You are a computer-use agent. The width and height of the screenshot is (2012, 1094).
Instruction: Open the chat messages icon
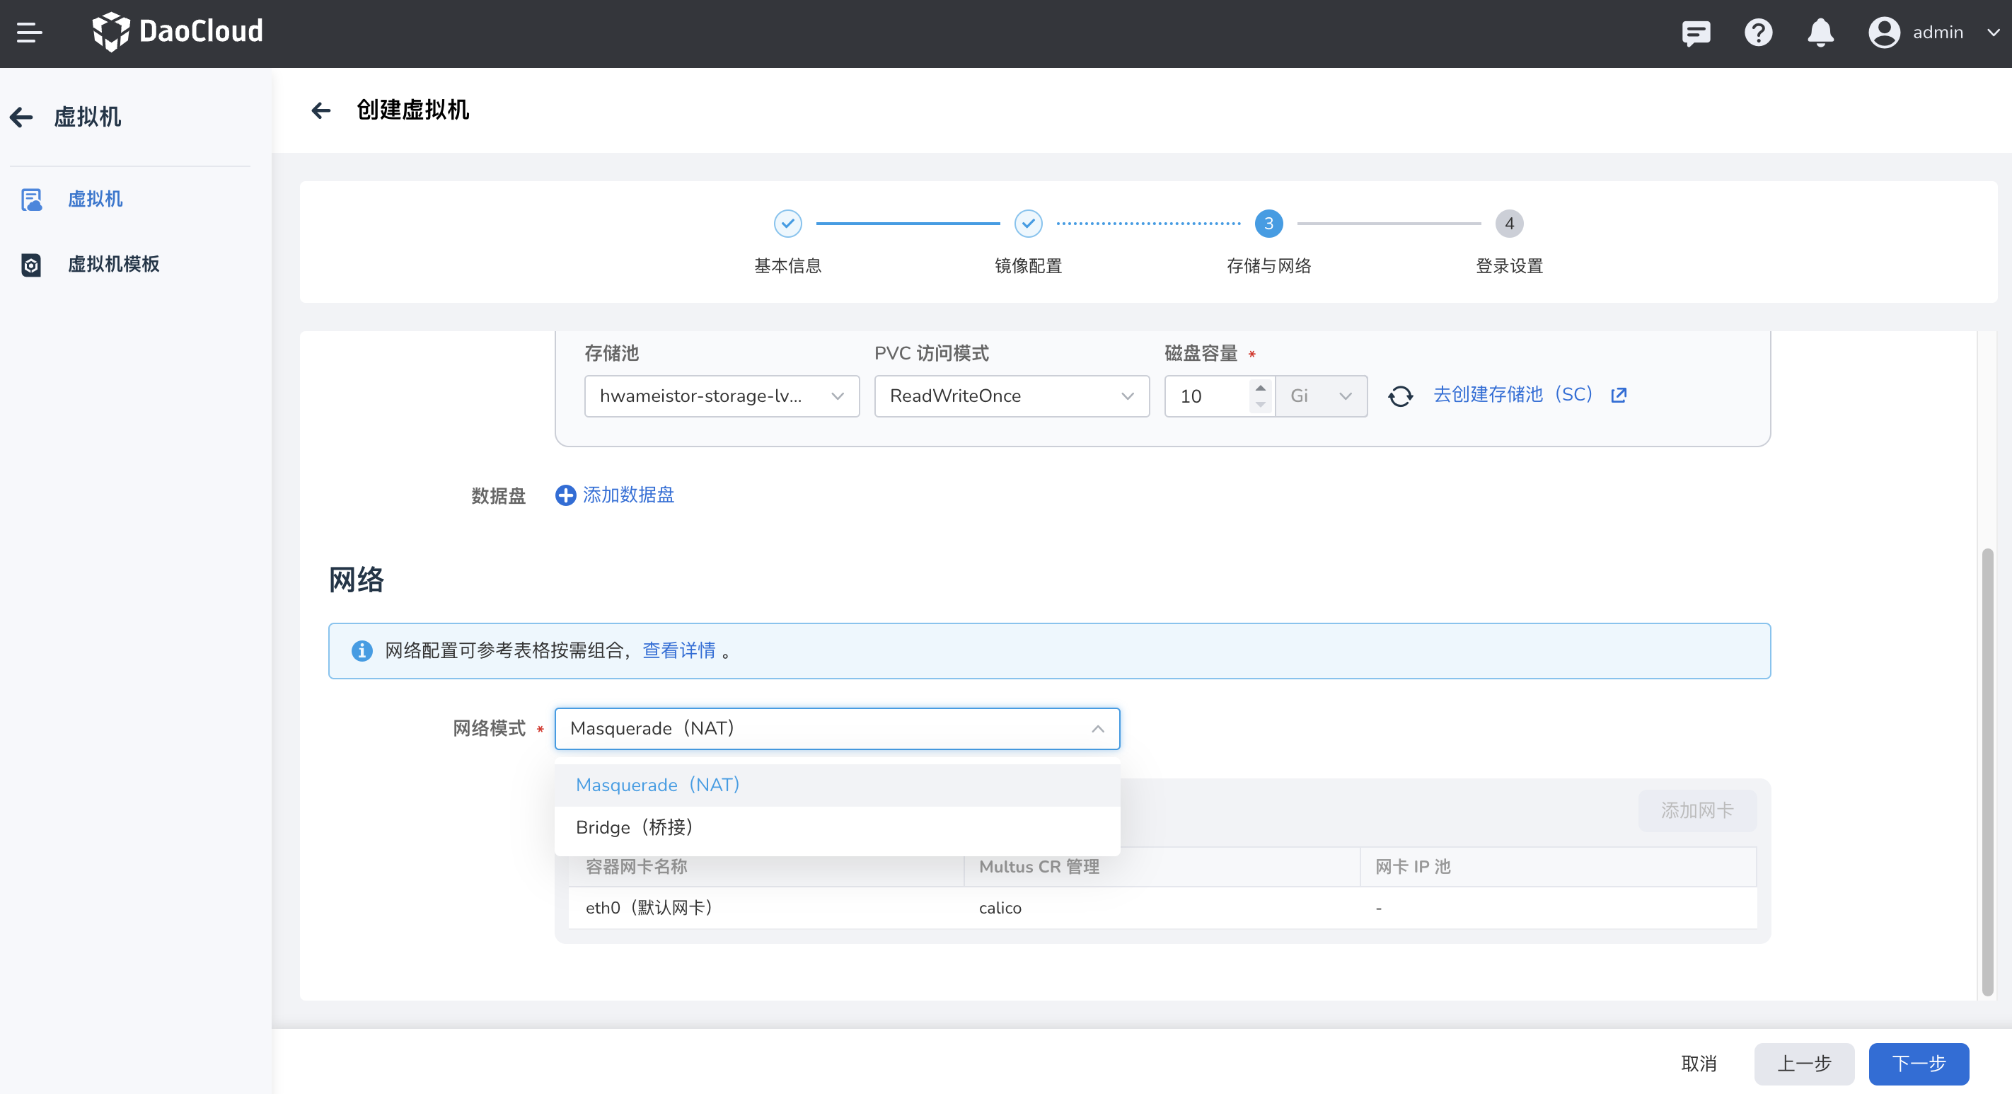1695,33
